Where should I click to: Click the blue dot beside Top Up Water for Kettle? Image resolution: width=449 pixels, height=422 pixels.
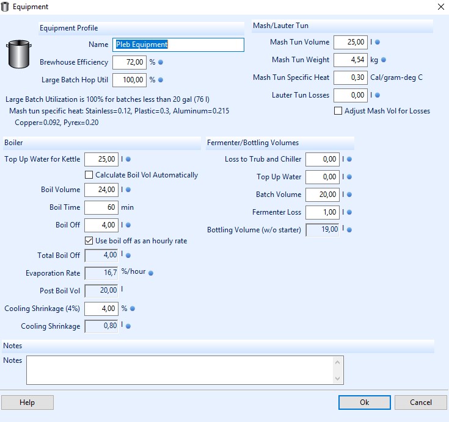coord(128,159)
